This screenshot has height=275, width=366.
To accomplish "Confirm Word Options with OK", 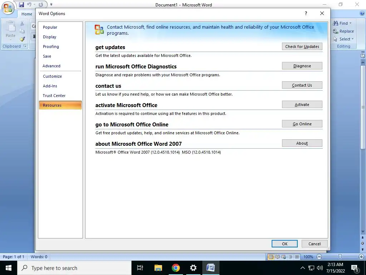I will point(285,243).
